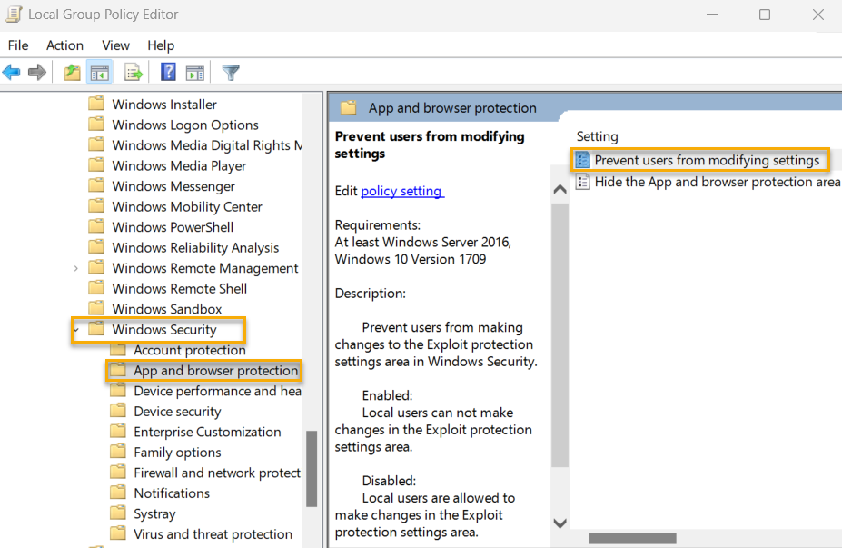Click the Up one level folder icon
Image resolution: width=842 pixels, height=548 pixels.
pos(71,72)
